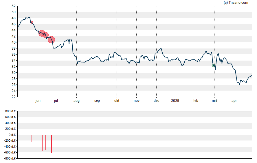The image size is (257, 163).
Task: Click the green marker near mrt
Action: (x=213, y=65)
